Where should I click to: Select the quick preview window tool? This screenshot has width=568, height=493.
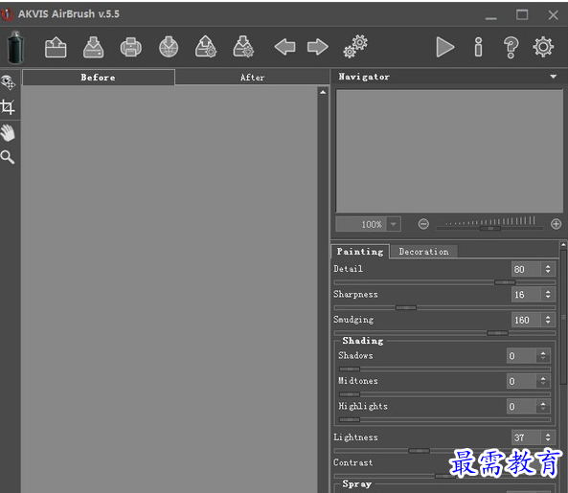8,82
